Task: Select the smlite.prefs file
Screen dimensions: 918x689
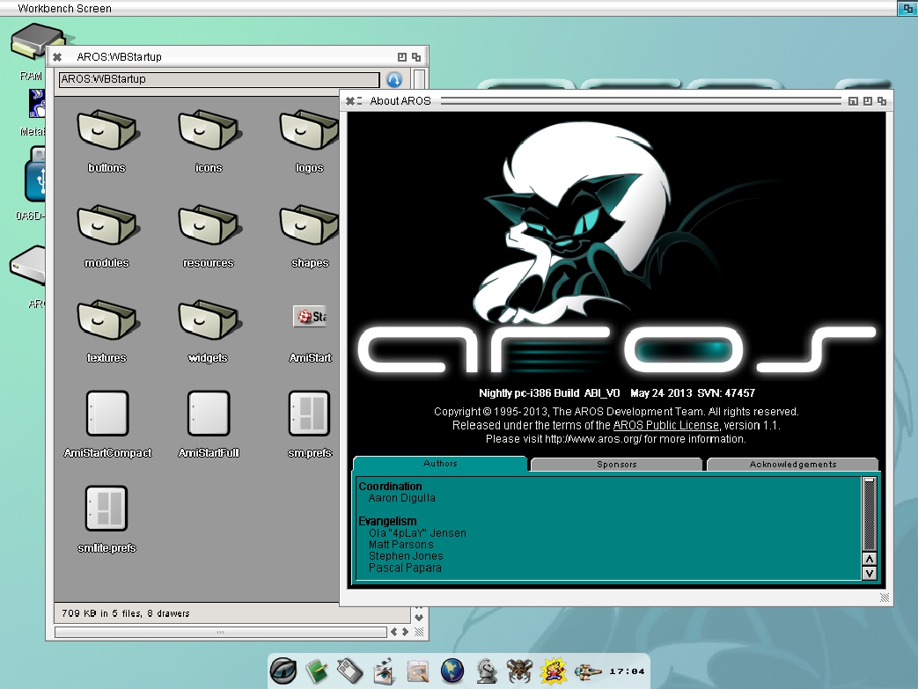Action: pos(106,509)
